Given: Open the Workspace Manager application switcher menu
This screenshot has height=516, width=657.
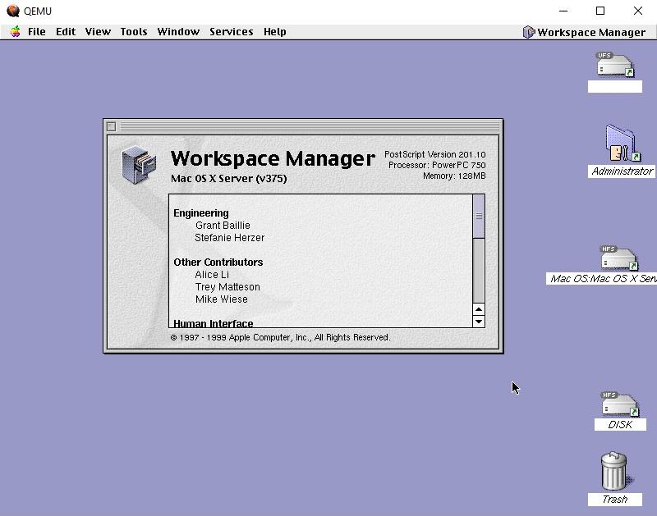Looking at the screenshot, I should [584, 32].
